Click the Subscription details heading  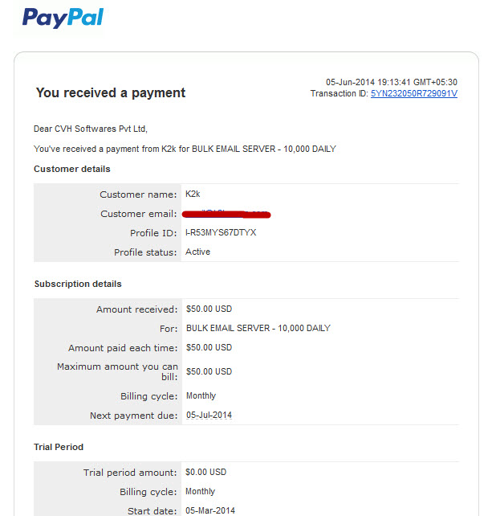[x=78, y=284]
